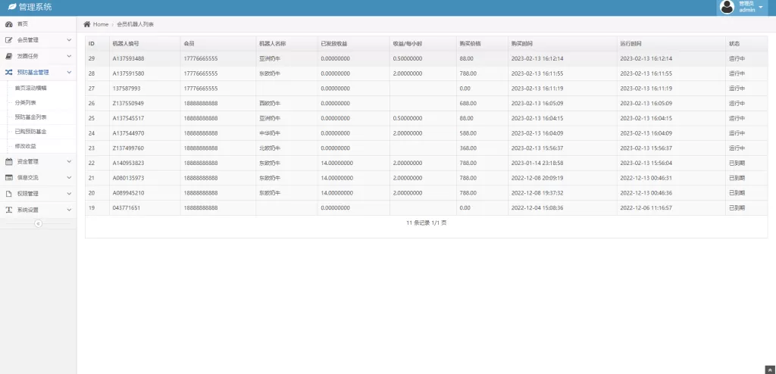Open the admin user dropdown caret
The width and height of the screenshot is (776, 374).
761,8
